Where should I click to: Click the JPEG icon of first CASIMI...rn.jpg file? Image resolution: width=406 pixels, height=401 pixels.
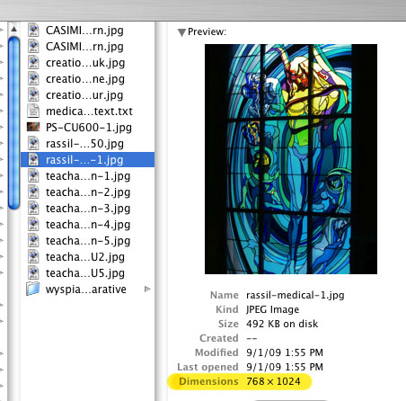coord(33,31)
